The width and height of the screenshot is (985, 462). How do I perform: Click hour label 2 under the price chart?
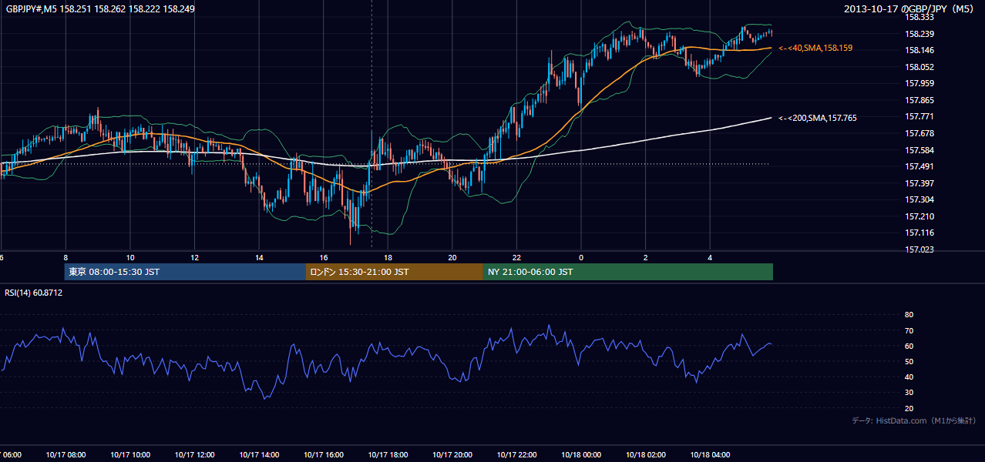pyautogui.click(x=646, y=258)
